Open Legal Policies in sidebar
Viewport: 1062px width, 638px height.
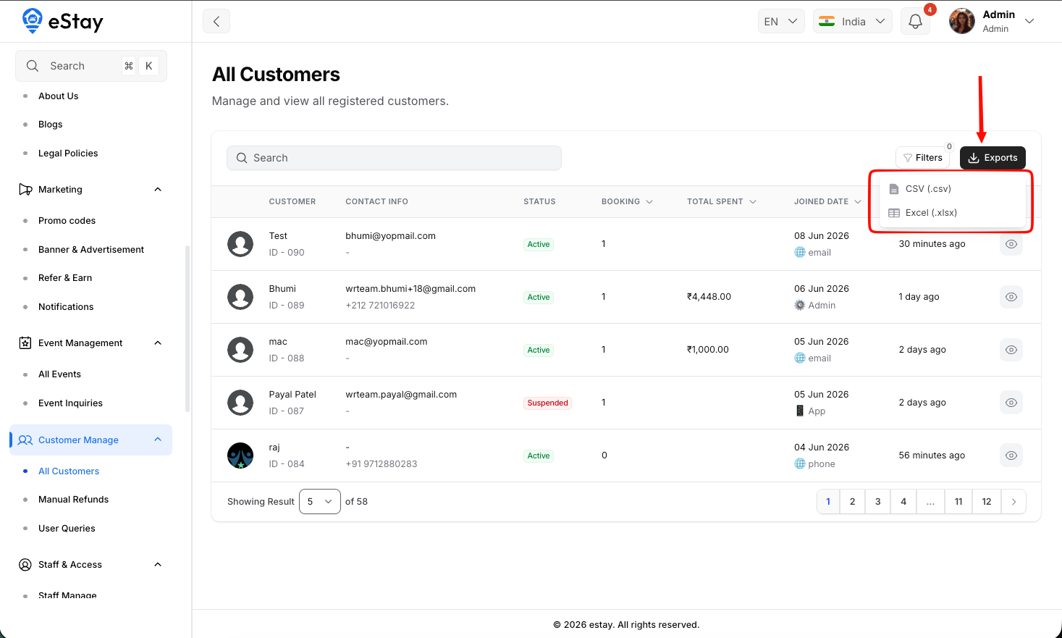68,154
